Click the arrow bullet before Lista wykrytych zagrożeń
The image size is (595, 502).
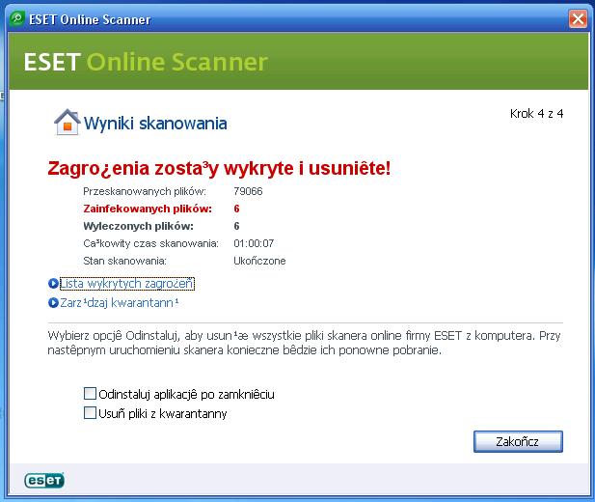53,284
